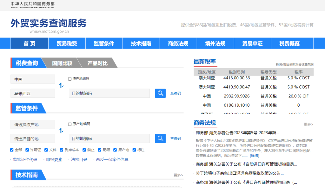Uncheck the 到岸成本 checkbox
Screen dimensions: 325x188
(62, 150)
